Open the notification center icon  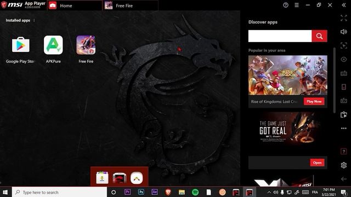tap(344, 192)
